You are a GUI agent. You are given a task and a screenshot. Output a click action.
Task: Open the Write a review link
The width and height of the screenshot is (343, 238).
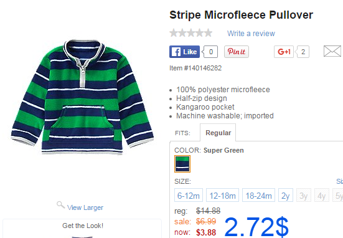coord(251,34)
